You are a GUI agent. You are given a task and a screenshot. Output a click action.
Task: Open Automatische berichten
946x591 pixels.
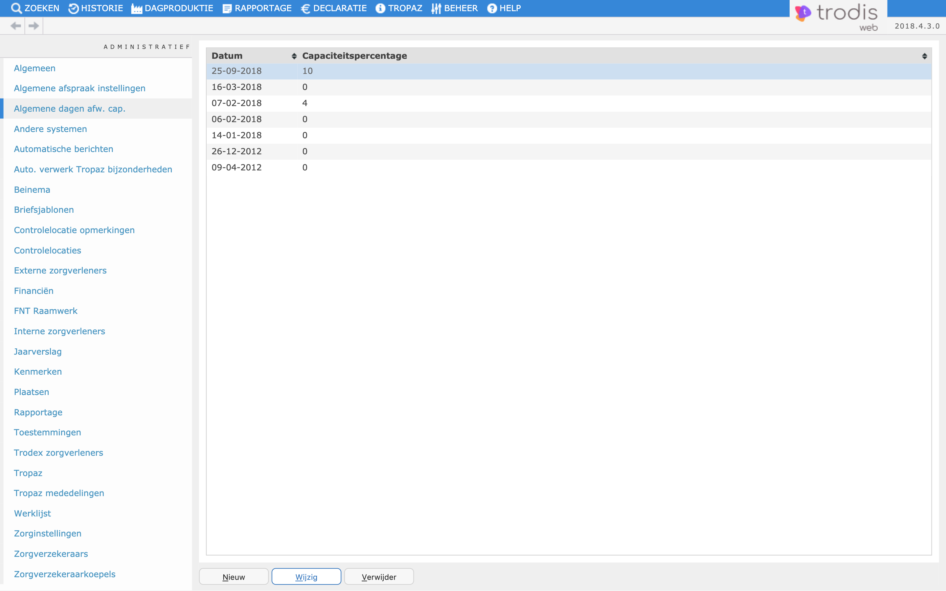(x=64, y=149)
